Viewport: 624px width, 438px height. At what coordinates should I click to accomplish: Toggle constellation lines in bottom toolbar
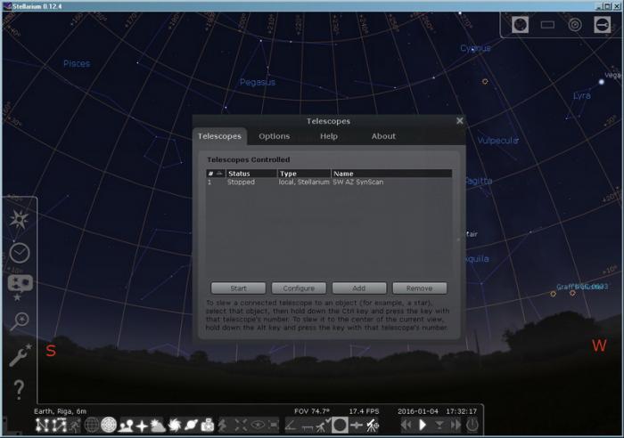(x=41, y=426)
